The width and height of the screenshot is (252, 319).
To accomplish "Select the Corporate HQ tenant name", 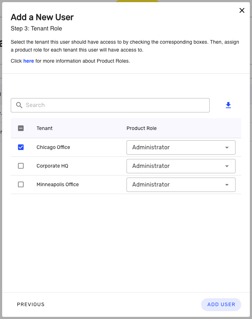I will (x=52, y=166).
